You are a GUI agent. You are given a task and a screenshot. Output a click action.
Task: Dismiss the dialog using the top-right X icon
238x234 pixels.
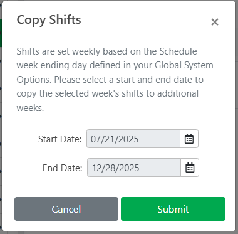215,22
